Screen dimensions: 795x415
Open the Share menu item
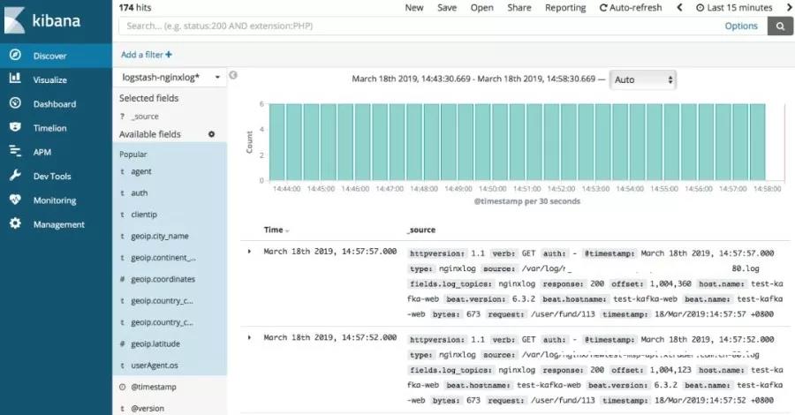[519, 8]
